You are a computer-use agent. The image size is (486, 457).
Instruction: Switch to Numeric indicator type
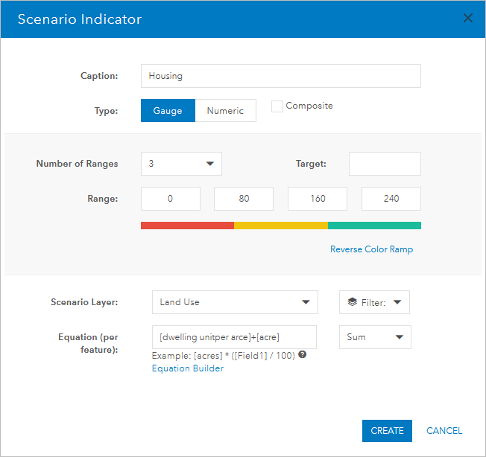[x=225, y=111]
